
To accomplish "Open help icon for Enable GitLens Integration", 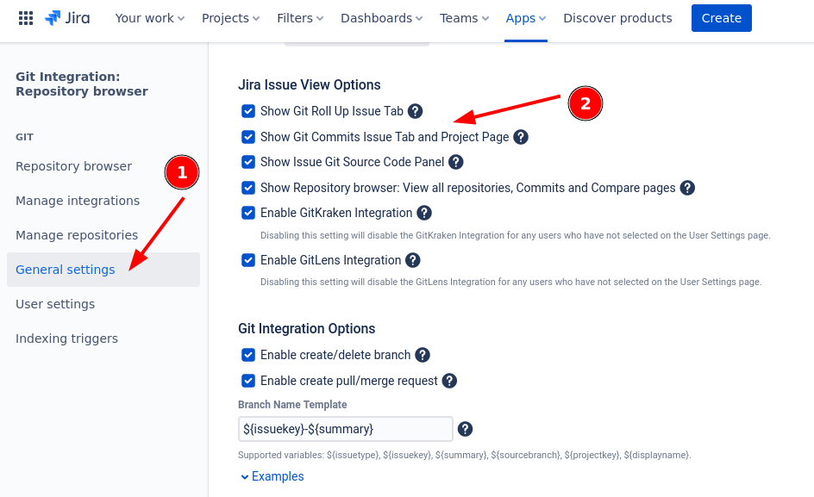I will click(x=413, y=260).
